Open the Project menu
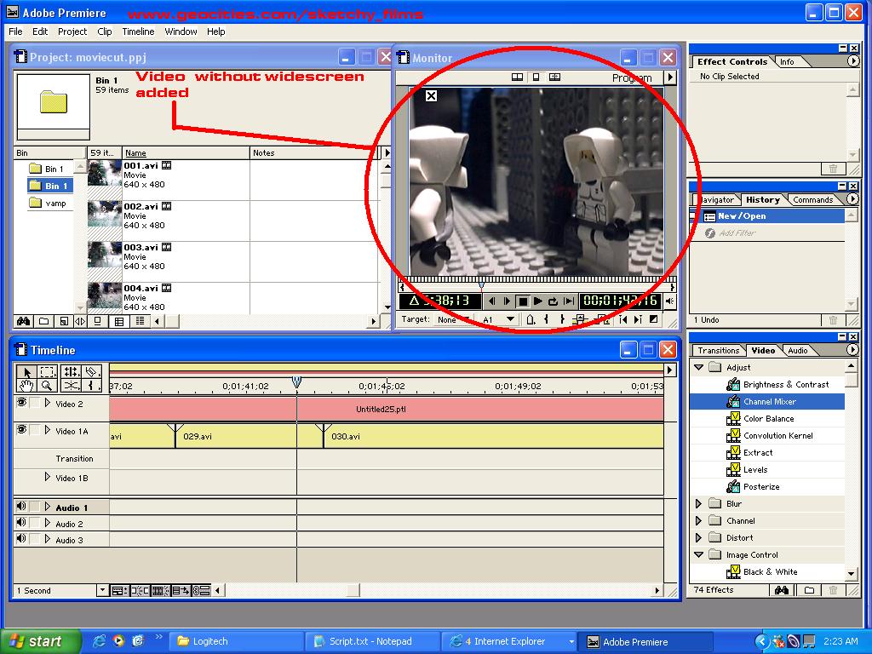This screenshot has height=654, width=872. click(x=72, y=32)
